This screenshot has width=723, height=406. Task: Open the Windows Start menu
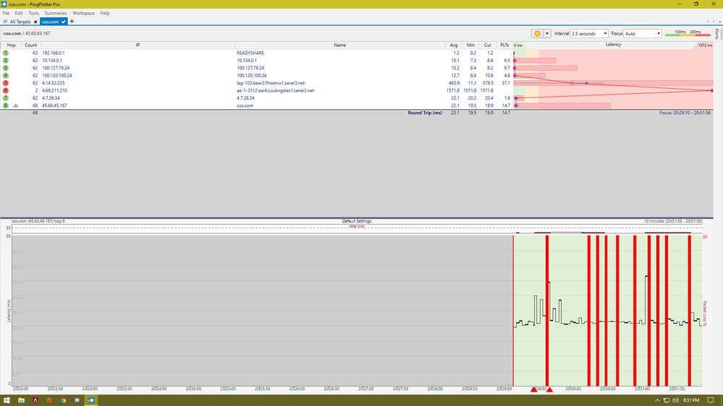click(x=7, y=400)
